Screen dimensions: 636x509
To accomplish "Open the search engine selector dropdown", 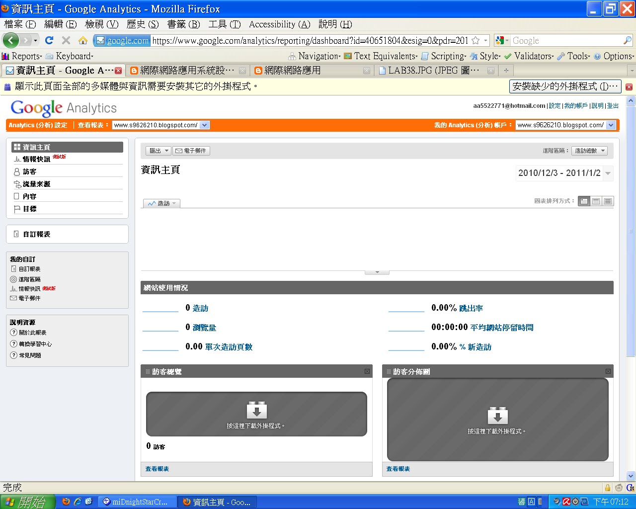I will click(x=502, y=40).
